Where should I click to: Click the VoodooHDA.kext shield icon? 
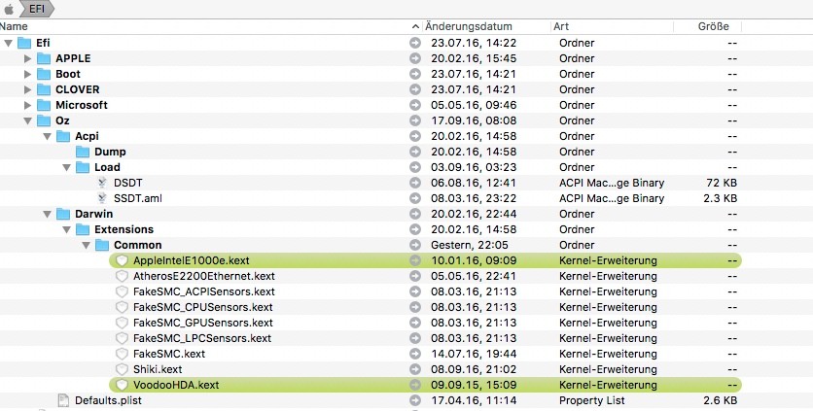[122, 385]
